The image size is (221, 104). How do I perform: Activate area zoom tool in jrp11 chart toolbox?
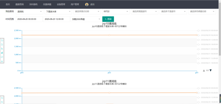[x=2, y=98]
